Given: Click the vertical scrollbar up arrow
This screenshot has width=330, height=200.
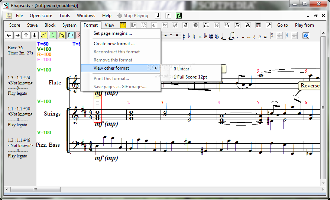Looking at the screenshot, I should point(323,33).
